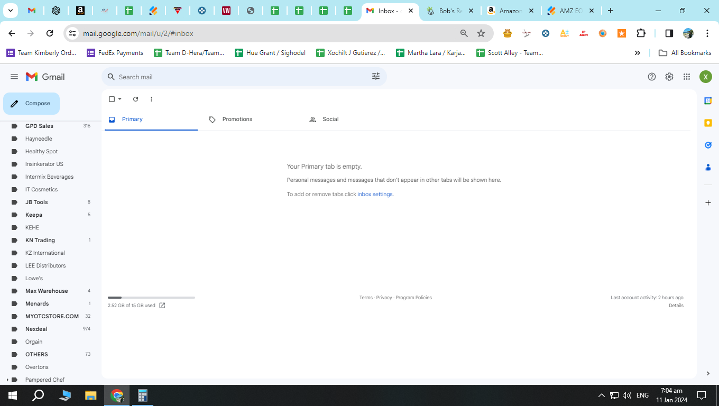This screenshot has width=719, height=406.
Task: Open Google apps grid icon
Action: 687,77
